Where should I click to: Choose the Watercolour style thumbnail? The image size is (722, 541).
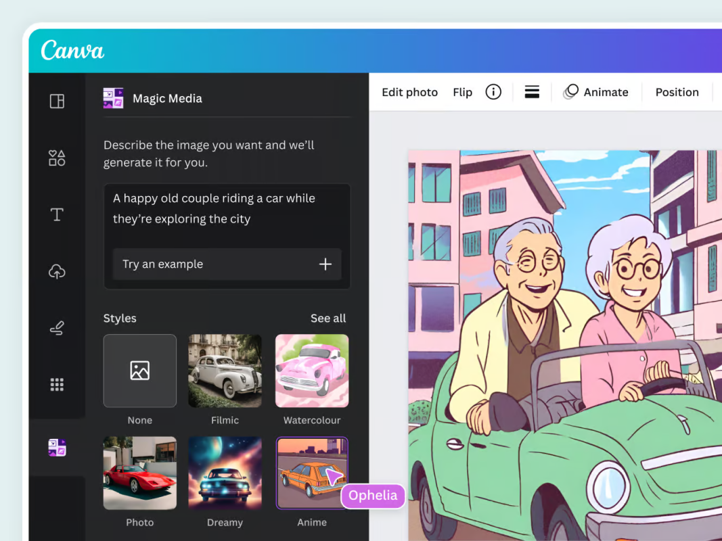point(312,371)
